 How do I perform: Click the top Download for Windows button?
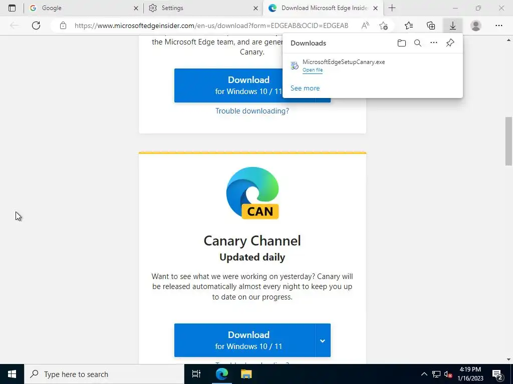click(x=244, y=85)
